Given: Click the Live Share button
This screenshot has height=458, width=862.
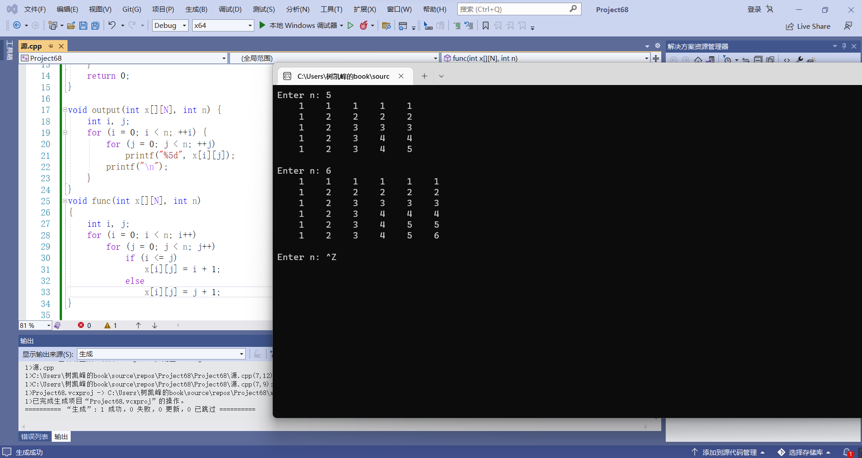Looking at the screenshot, I should [x=808, y=26].
